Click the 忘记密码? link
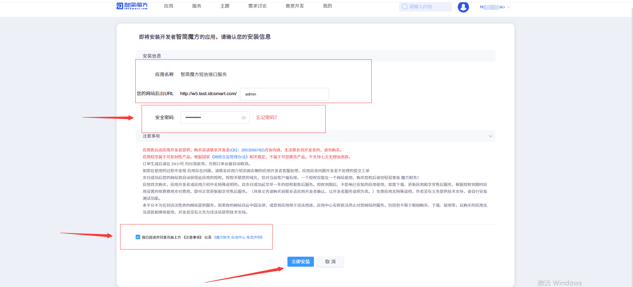Viewport: 633px width, 287px height. pyautogui.click(x=267, y=117)
